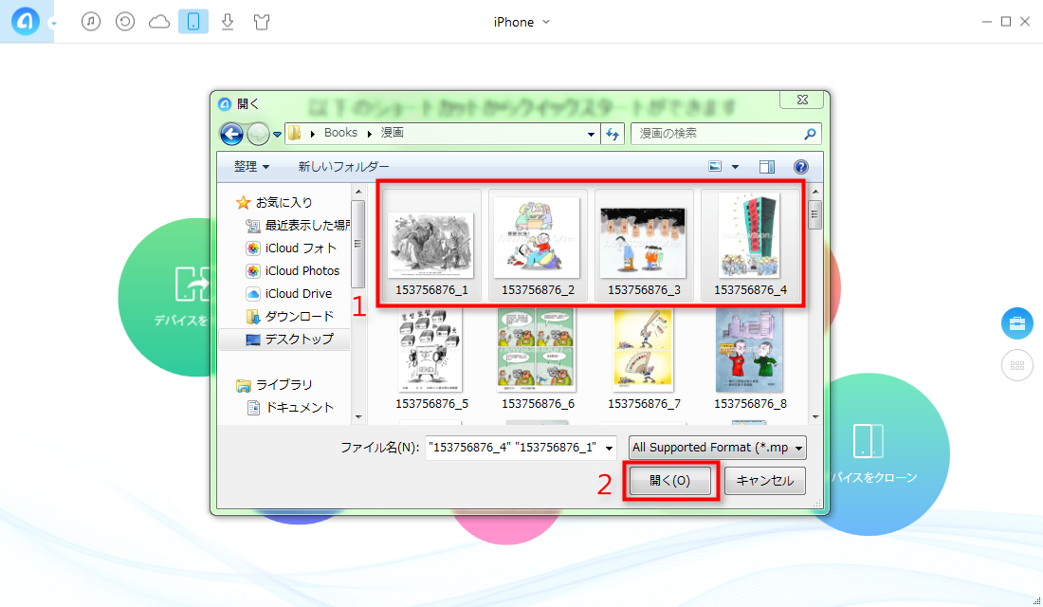This screenshot has height=607, width=1043.
Task: Open the iTunes Library music icon
Action: 91,22
